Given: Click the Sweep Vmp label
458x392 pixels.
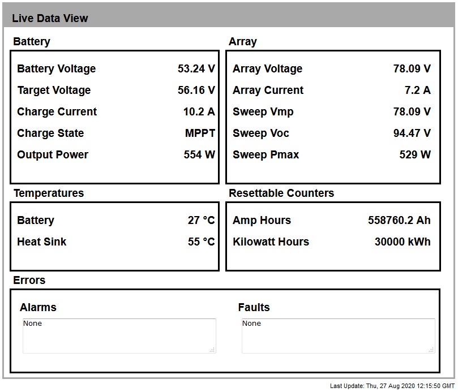Looking at the screenshot, I should click(263, 112).
